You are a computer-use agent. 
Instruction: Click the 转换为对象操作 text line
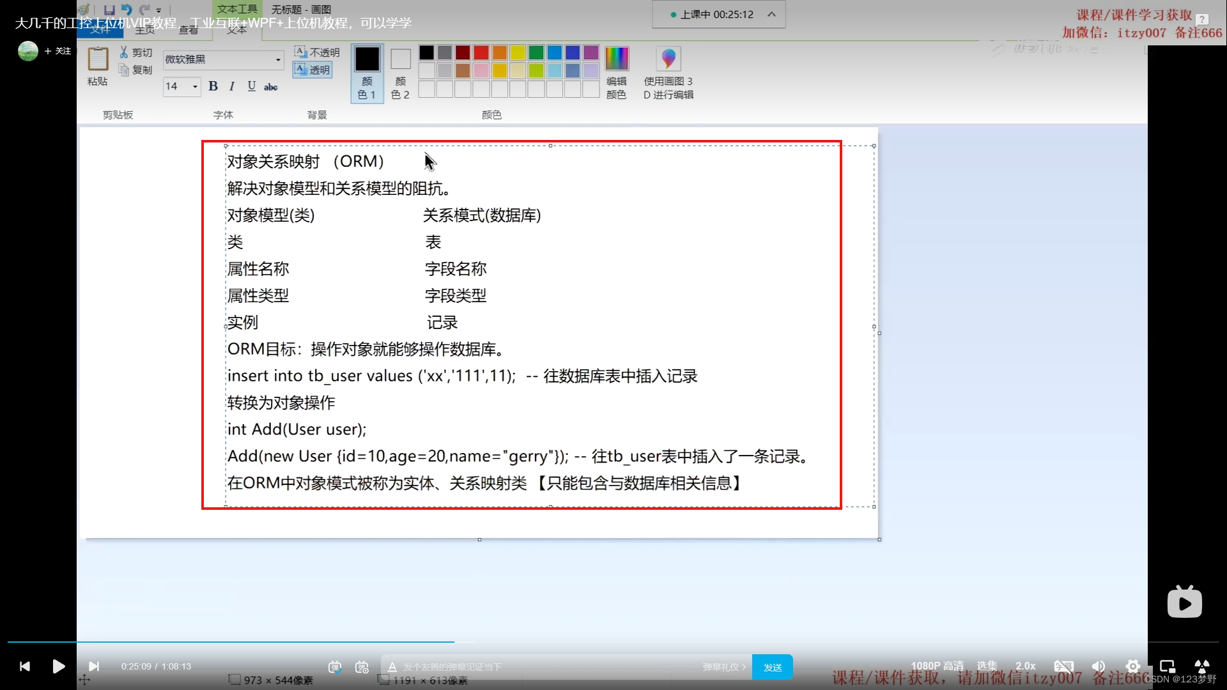281,402
